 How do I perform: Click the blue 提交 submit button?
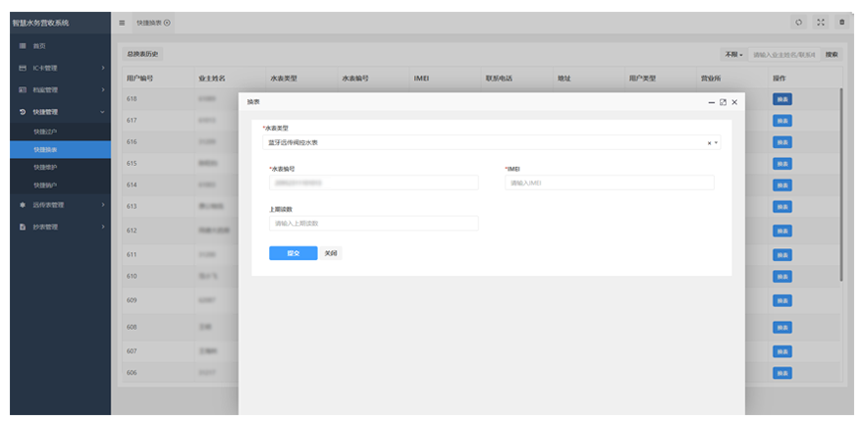tap(293, 253)
